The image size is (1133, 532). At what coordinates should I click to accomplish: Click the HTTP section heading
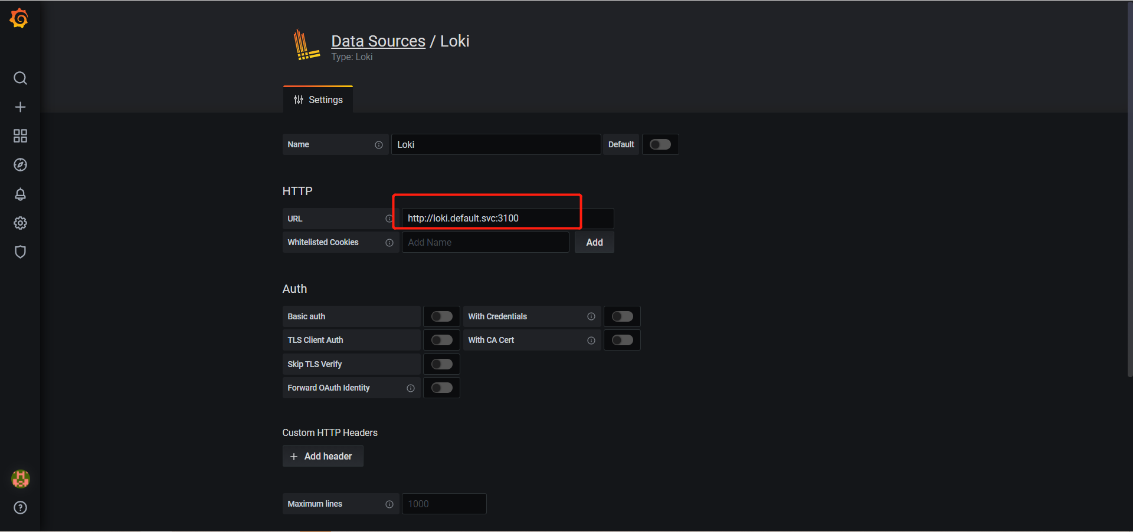pos(297,191)
